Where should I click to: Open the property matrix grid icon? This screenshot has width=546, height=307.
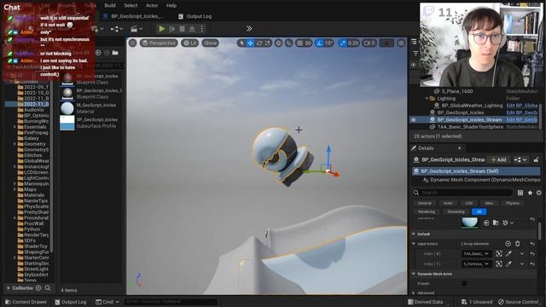(x=520, y=193)
